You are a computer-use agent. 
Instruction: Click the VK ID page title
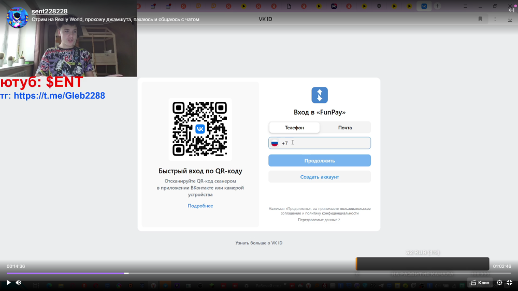click(265, 19)
